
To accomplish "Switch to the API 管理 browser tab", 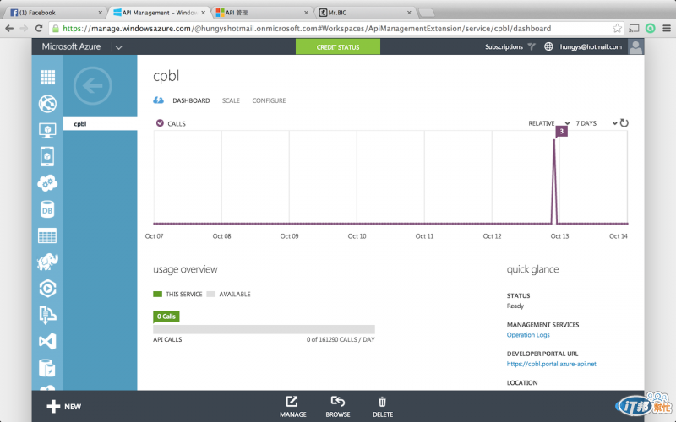I will (x=263, y=13).
